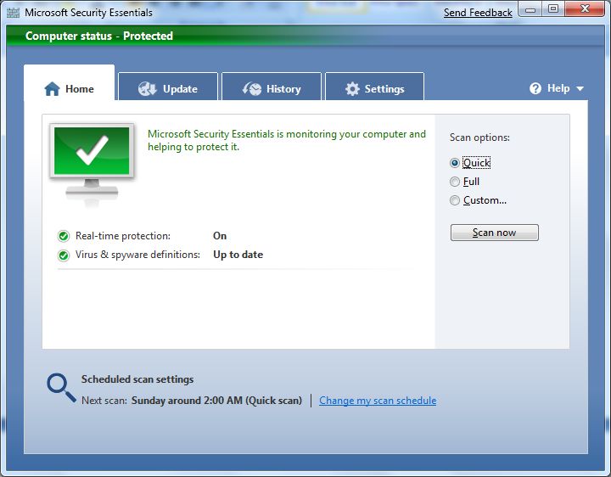Click 'Real-time protection:' label

click(x=123, y=236)
